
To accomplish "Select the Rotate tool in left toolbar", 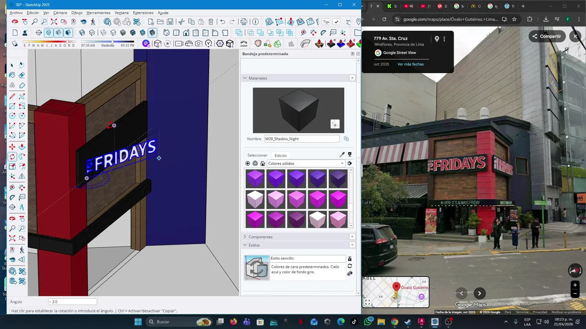I will pyautogui.click(x=12, y=156).
